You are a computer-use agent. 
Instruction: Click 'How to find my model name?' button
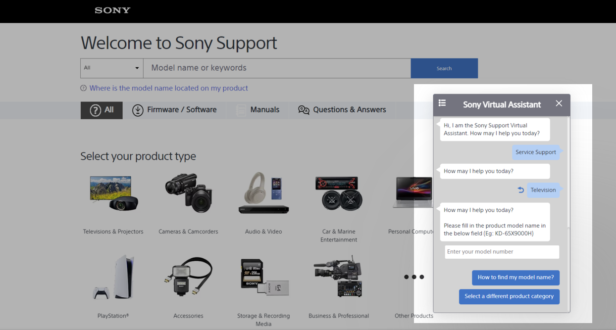(515, 278)
